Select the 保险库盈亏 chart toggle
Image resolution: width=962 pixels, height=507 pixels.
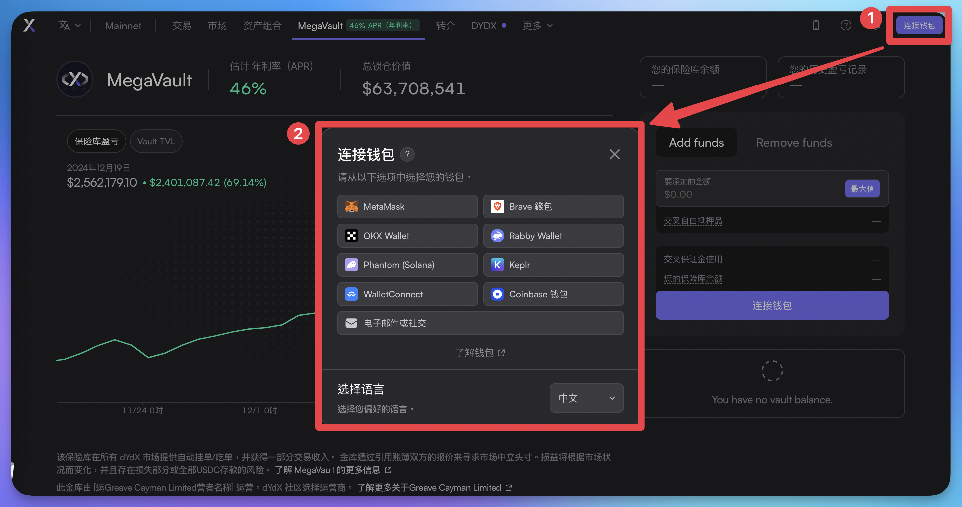[96, 141]
